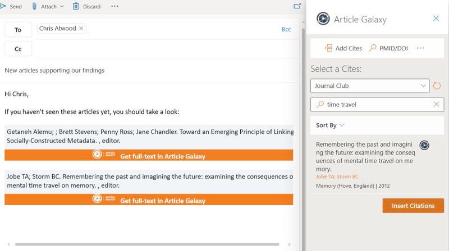Screen dimensions: 449x251
Task: Open more compose options ellipsis
Action: point(114,6)
